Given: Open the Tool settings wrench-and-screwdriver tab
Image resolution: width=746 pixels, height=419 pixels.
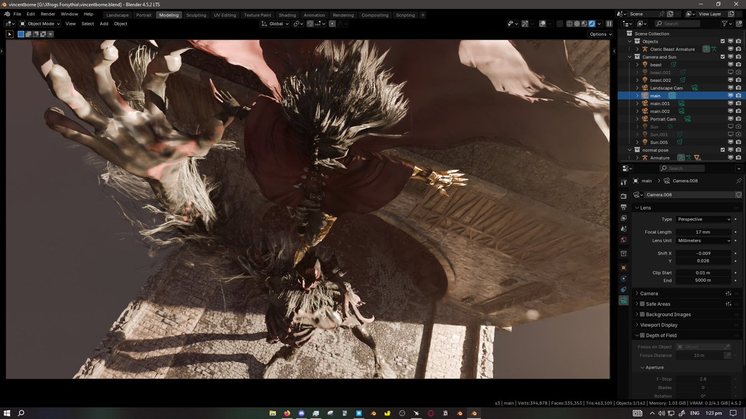Looking at the screenshot, I should click(x=624, y=182).
